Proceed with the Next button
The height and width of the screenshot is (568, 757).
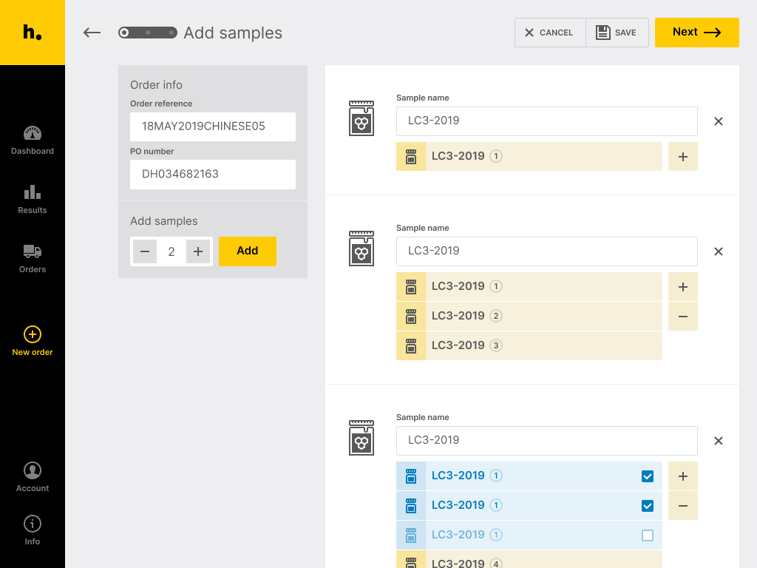point(696,33)
